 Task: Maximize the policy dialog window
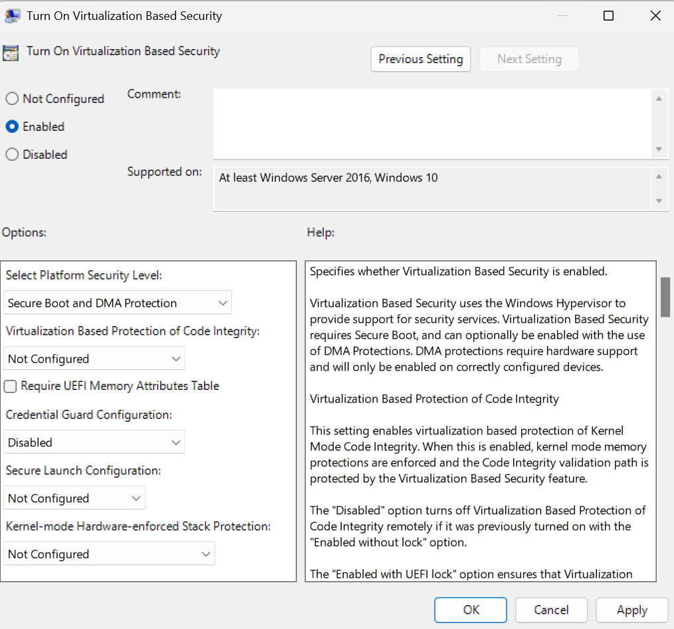(x=608, y=16)
